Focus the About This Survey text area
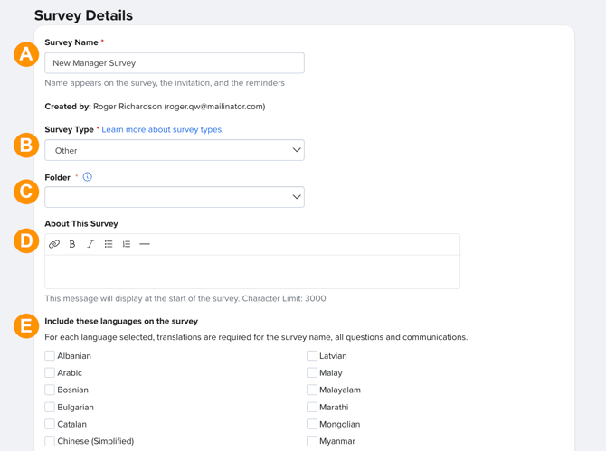The width and height of the screenshot is (606, 451). click(252, 271)
